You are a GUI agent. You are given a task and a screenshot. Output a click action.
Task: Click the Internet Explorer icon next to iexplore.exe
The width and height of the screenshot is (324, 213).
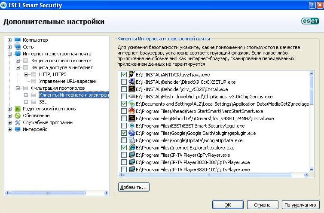click(x=131, y=148)
